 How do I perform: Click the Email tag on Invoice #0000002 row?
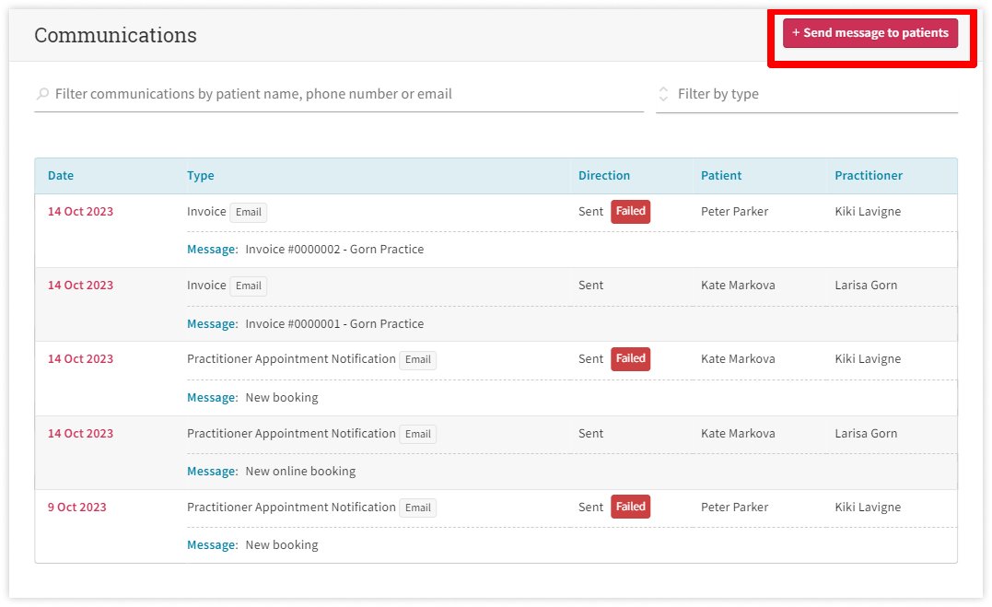tap(248, 212)
